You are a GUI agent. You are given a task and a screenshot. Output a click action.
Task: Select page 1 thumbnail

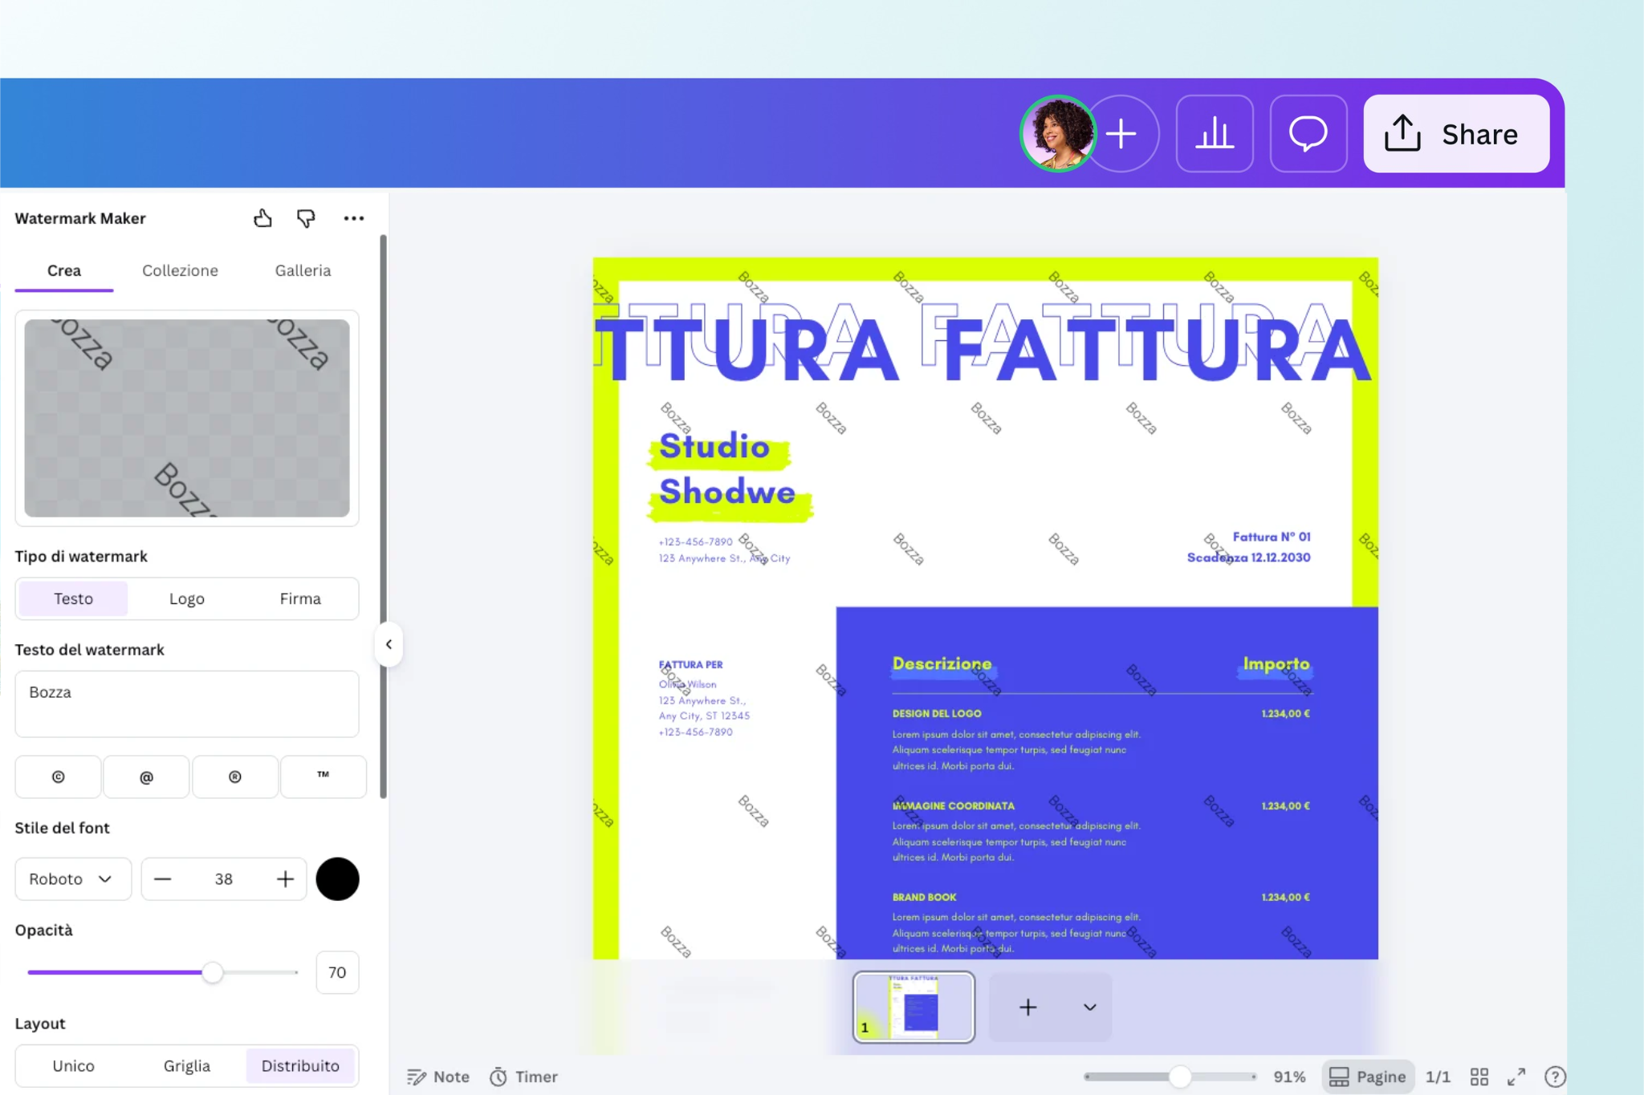point(914,1007)
